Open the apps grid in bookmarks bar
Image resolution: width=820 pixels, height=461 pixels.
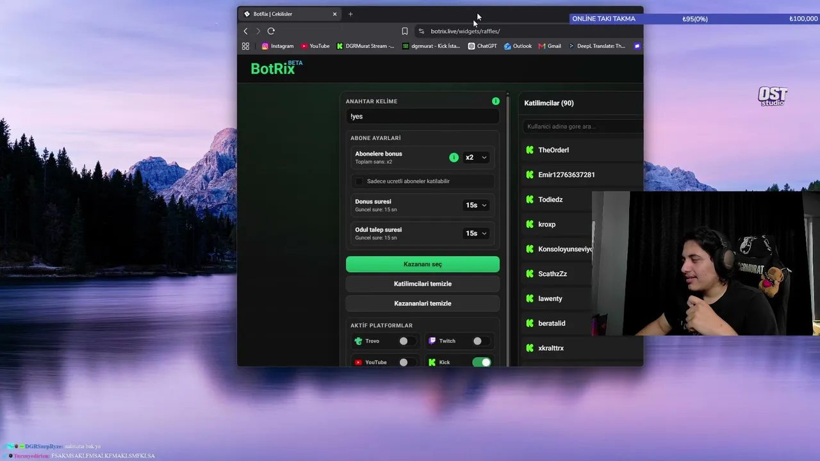tap(245, 46)
